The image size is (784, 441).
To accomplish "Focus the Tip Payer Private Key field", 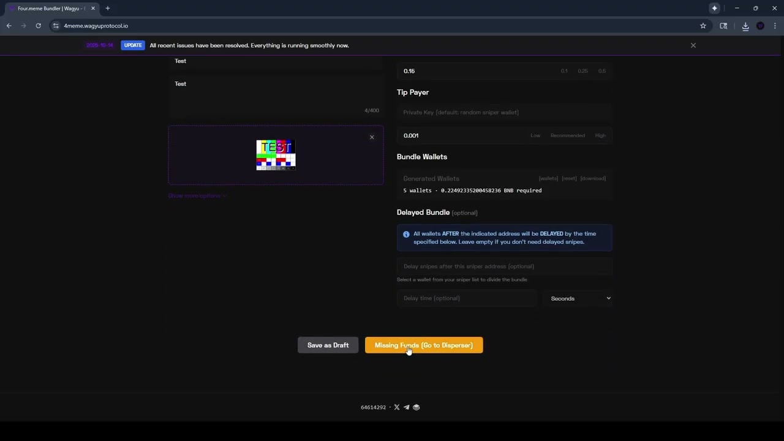I will pyautogui.click(x=505, y=112).
